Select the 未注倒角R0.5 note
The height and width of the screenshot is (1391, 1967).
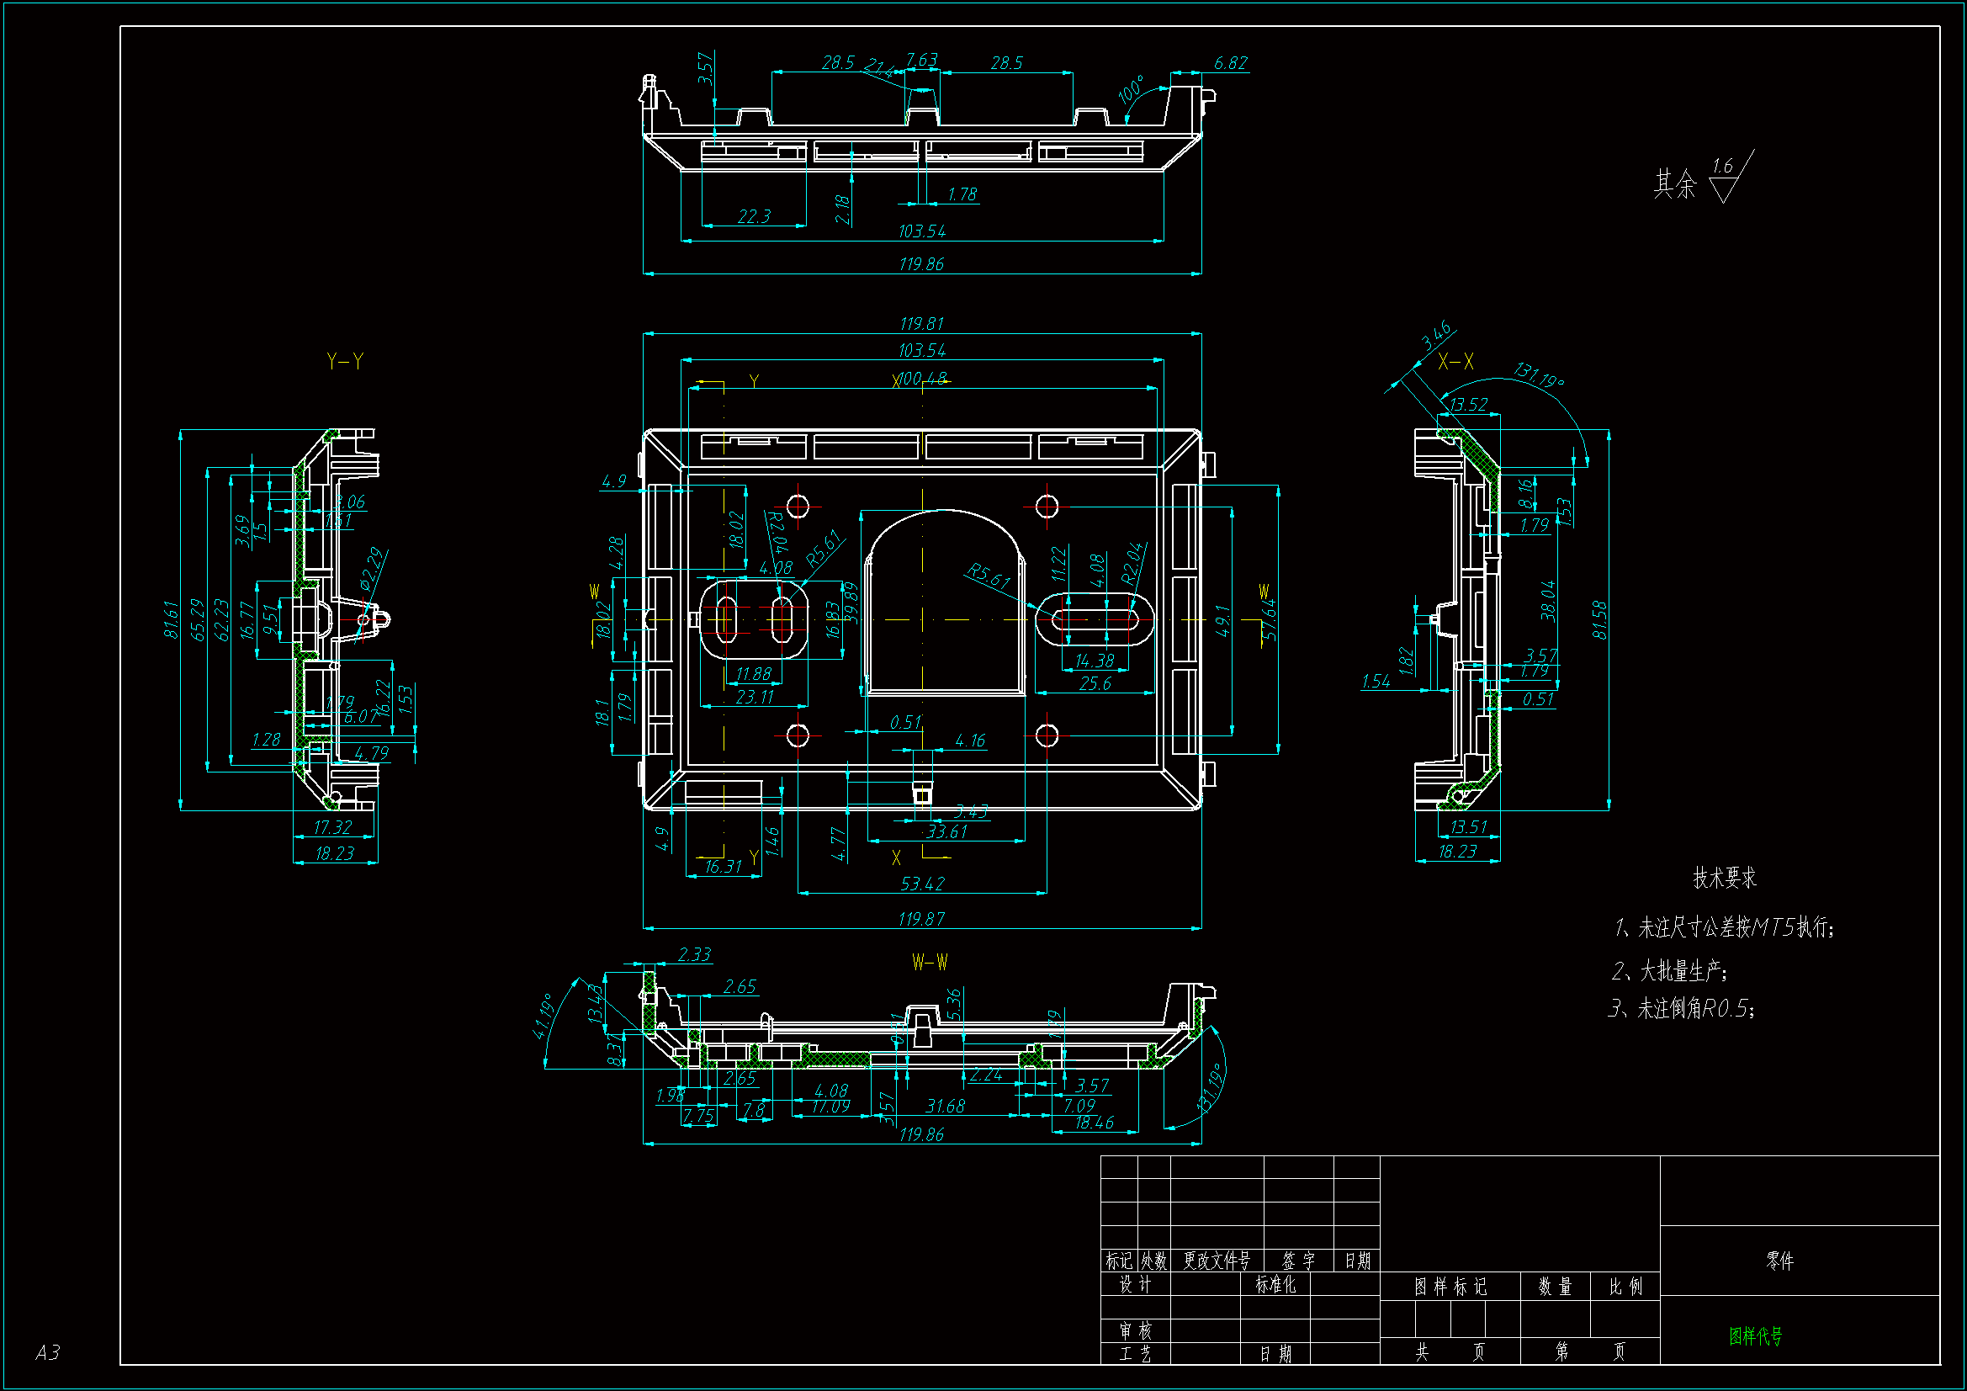point(1681,1009)
